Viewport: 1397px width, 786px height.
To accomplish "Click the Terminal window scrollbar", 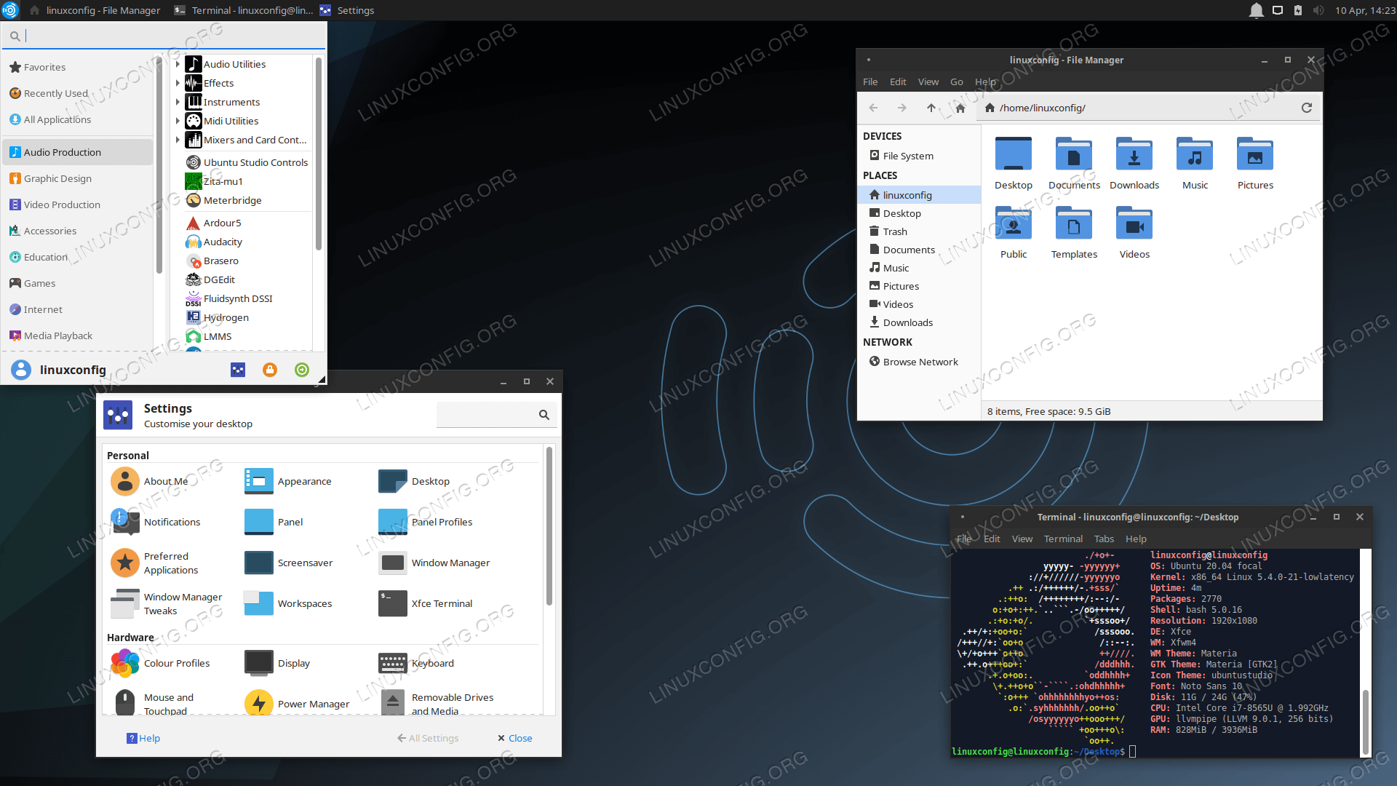I will click(x=1366, y=720).
